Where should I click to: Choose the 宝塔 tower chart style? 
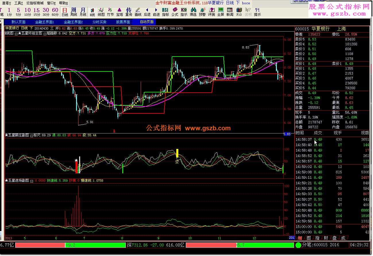point(119,12)
